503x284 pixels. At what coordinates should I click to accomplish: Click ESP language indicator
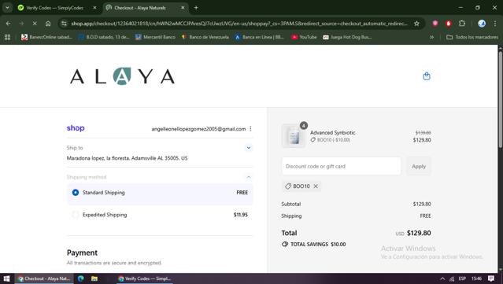(x=462, y=278)
